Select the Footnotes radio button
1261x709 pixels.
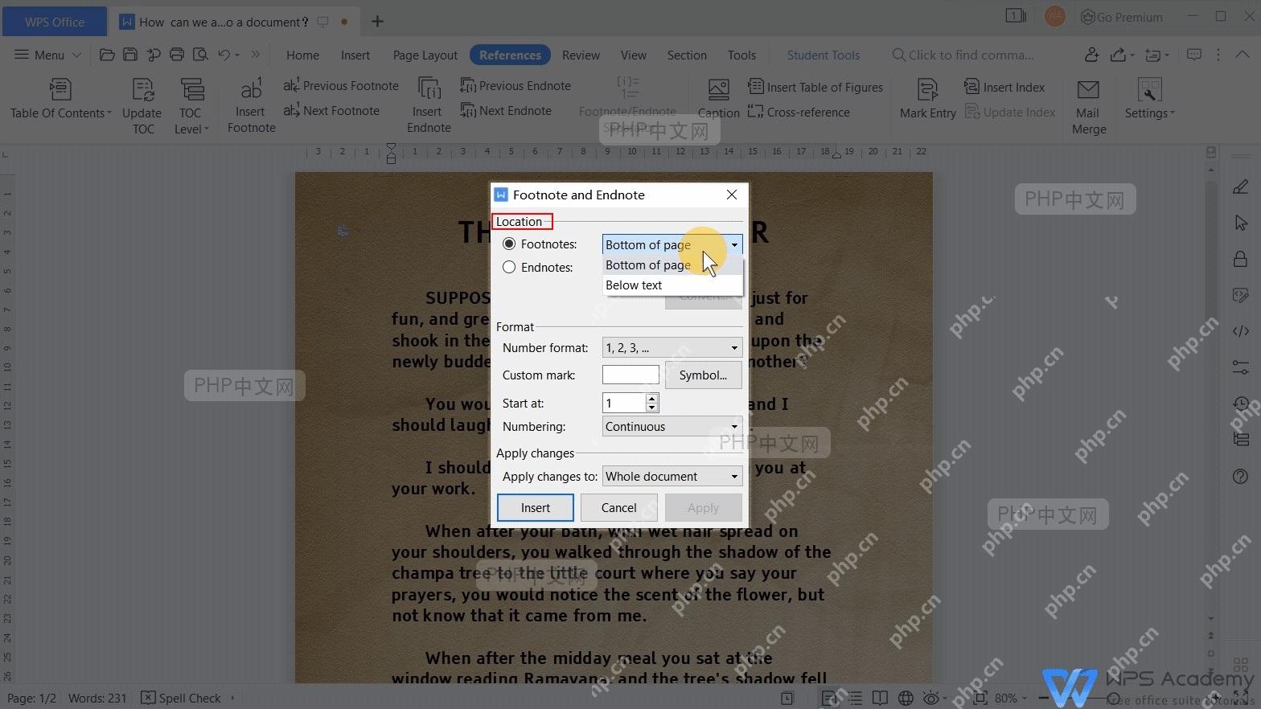(x=509, y=244)
